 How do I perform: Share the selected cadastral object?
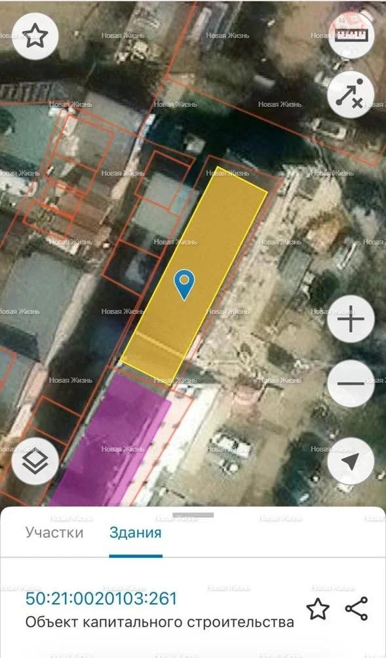[x=357, y=608]
